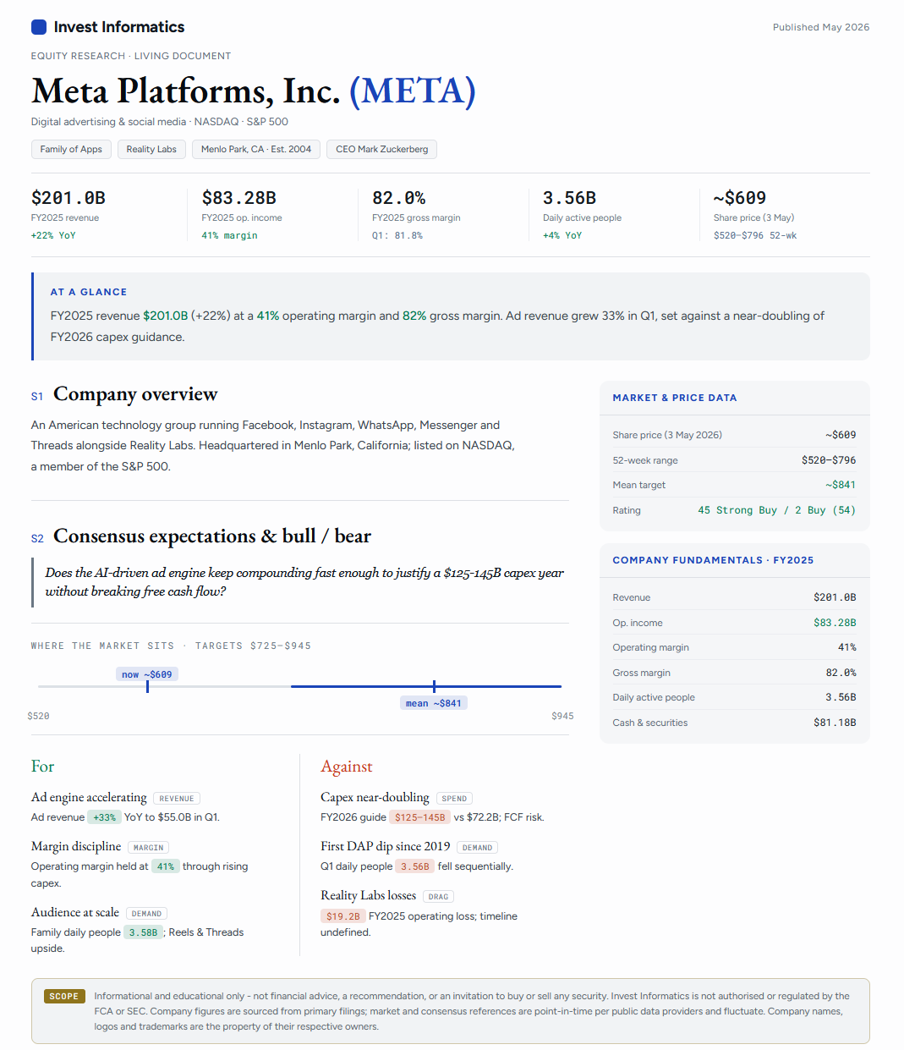Click the AT A GLANCE heading

89,292
